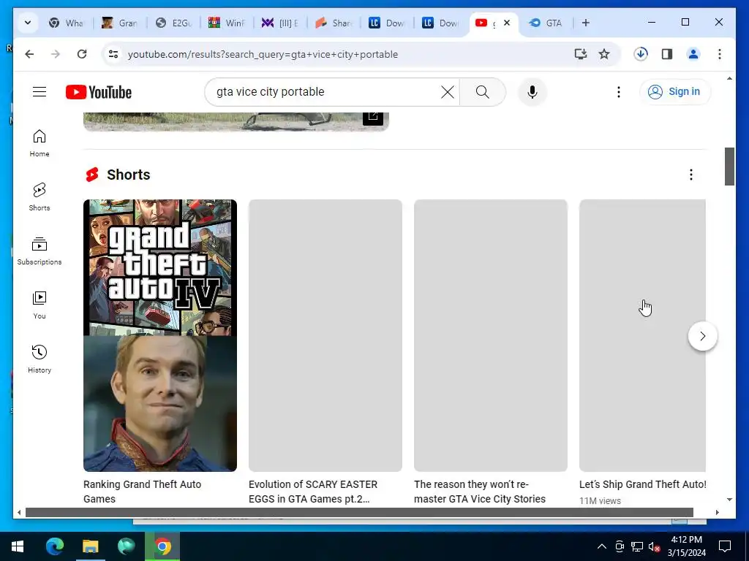The height and width of the screenshot is (561, 749).
Task: Switch to the 'Win' tab
Action: (227, 23)
